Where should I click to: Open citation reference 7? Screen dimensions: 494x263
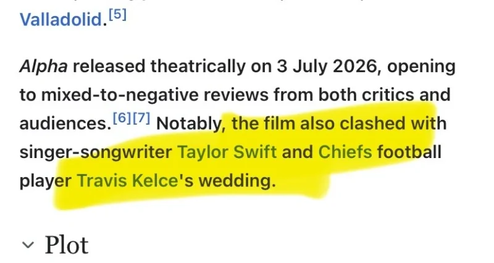141,118
